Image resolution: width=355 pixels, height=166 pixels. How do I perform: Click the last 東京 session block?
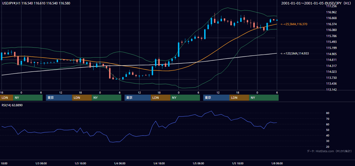click(x=216, y=98)
